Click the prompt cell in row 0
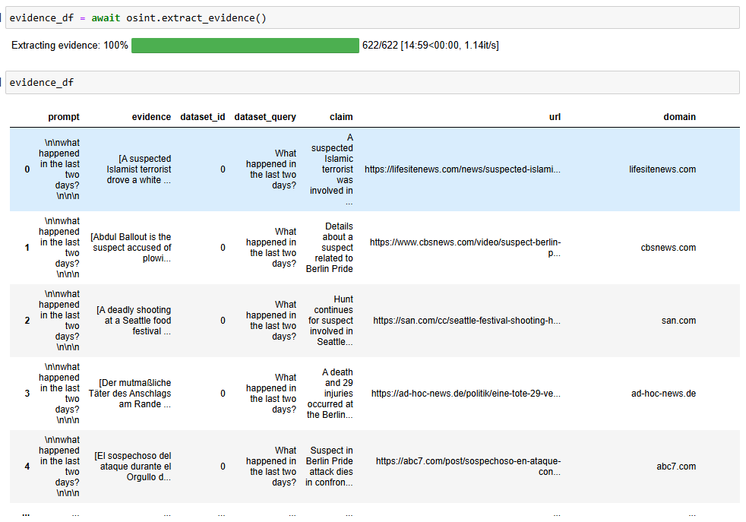Viewport: 746px width, 522px height. click(59, 169)
